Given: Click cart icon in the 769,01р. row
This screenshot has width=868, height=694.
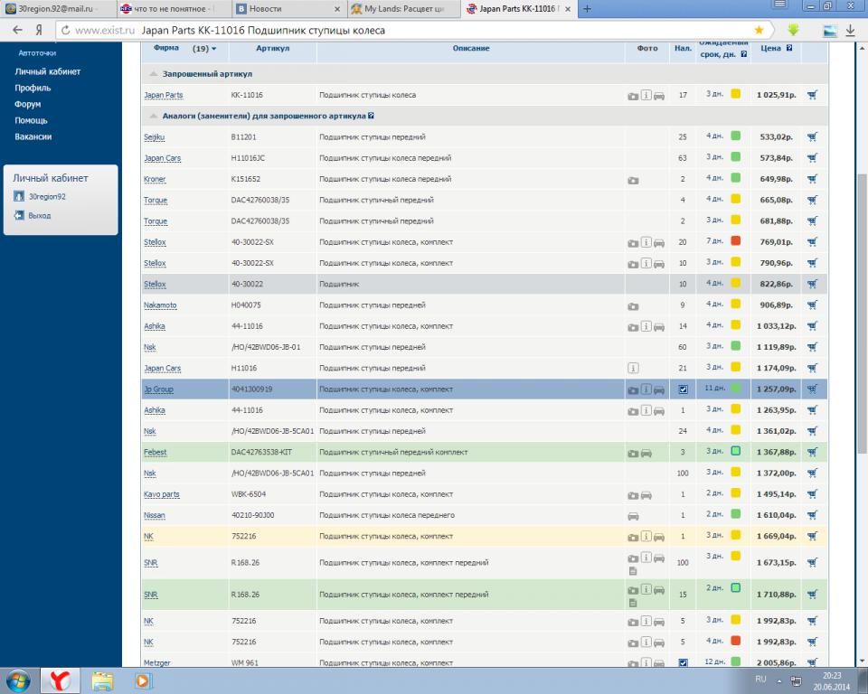Looking at the screenshot, I should click(812, 242).
